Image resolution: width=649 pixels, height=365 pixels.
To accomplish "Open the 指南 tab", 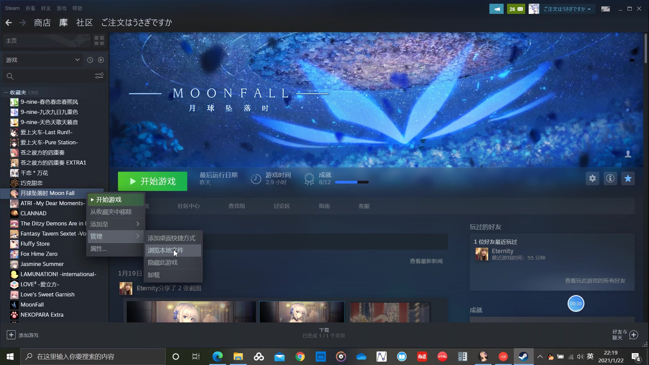I will point(324,206).
